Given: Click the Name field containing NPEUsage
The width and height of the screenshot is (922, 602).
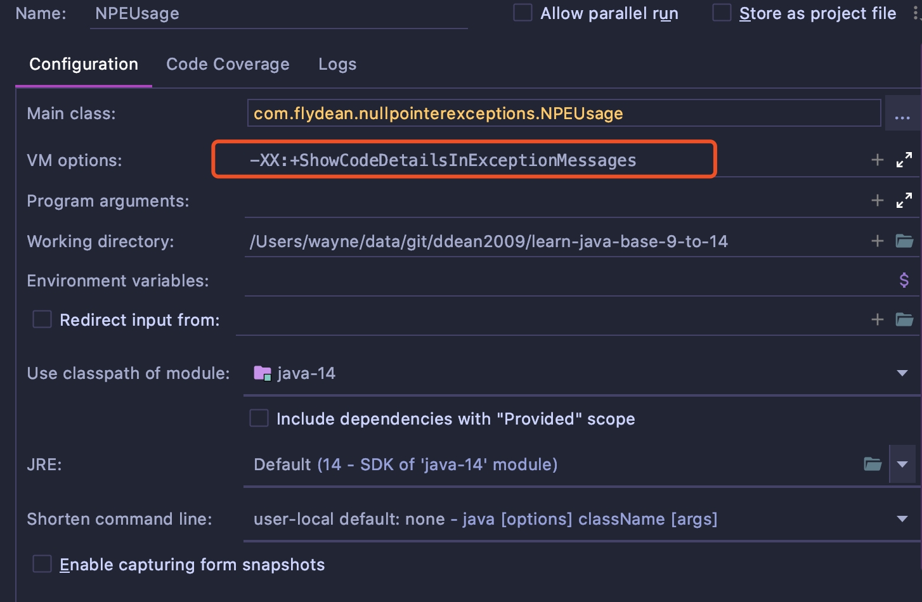Looking at the screenshot, I should tap(279, 14).
